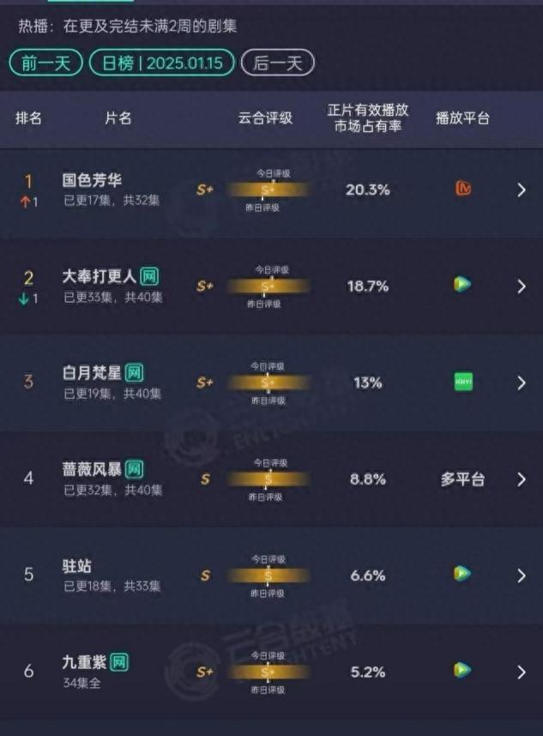Click iQIYI platform icon for 白月梵星

click(x=463, y=382)
